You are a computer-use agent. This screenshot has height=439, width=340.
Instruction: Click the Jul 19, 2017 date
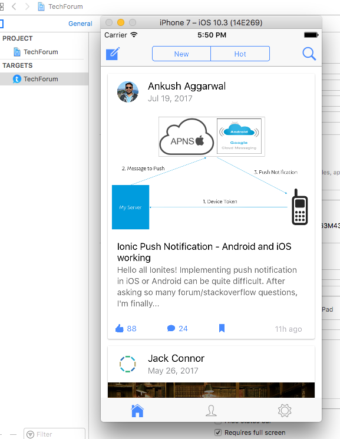point(170,98)
